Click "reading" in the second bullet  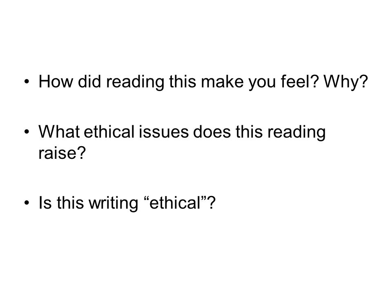click(x=297, y=132)
